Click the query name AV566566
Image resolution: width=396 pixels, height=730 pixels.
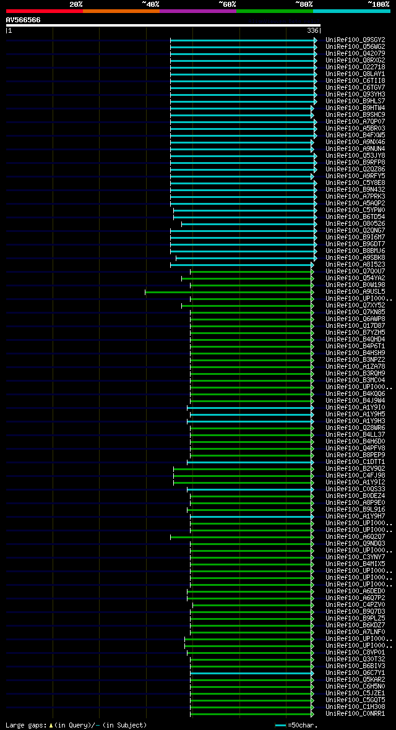point(23,20)
